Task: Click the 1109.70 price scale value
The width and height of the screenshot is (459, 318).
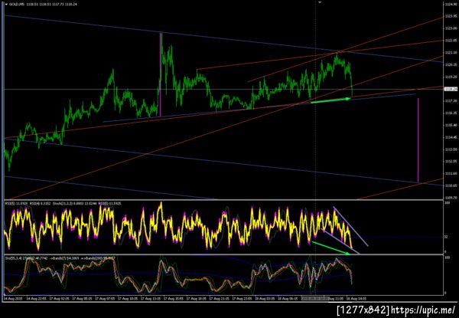Action: pyautogui.click(x=452, y=198)
